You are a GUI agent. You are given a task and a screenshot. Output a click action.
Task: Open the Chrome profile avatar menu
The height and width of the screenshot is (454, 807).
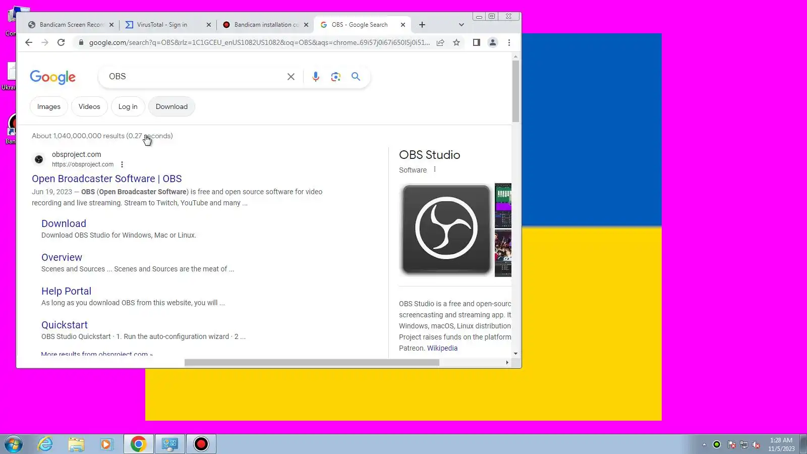(493, 42)
